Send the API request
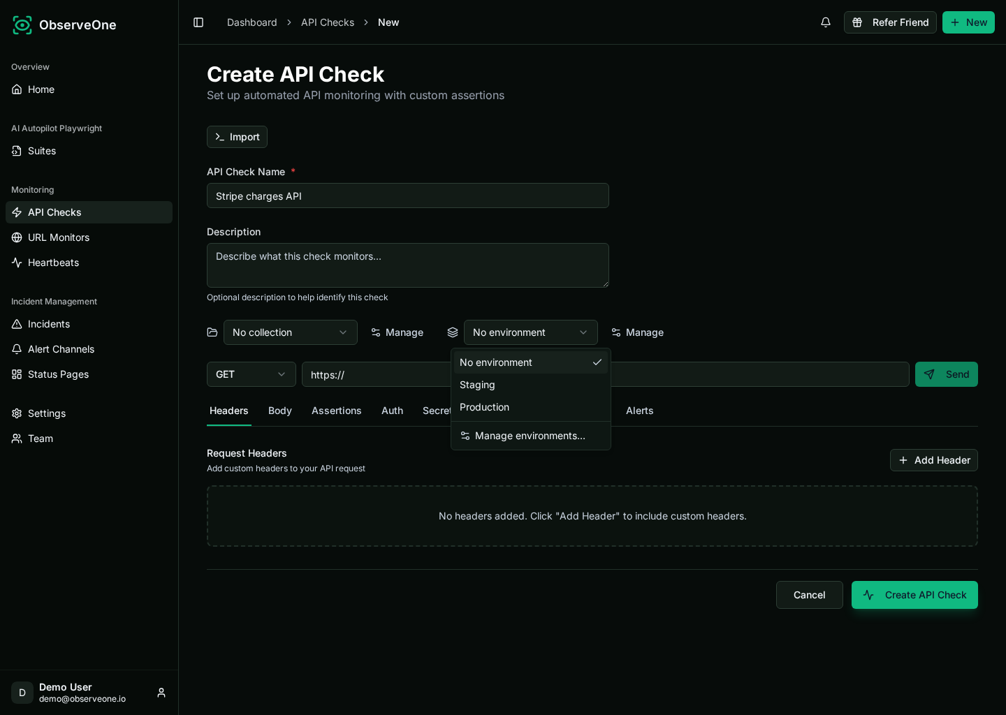This screenshot has height=715, width=1006. [947, 374]
